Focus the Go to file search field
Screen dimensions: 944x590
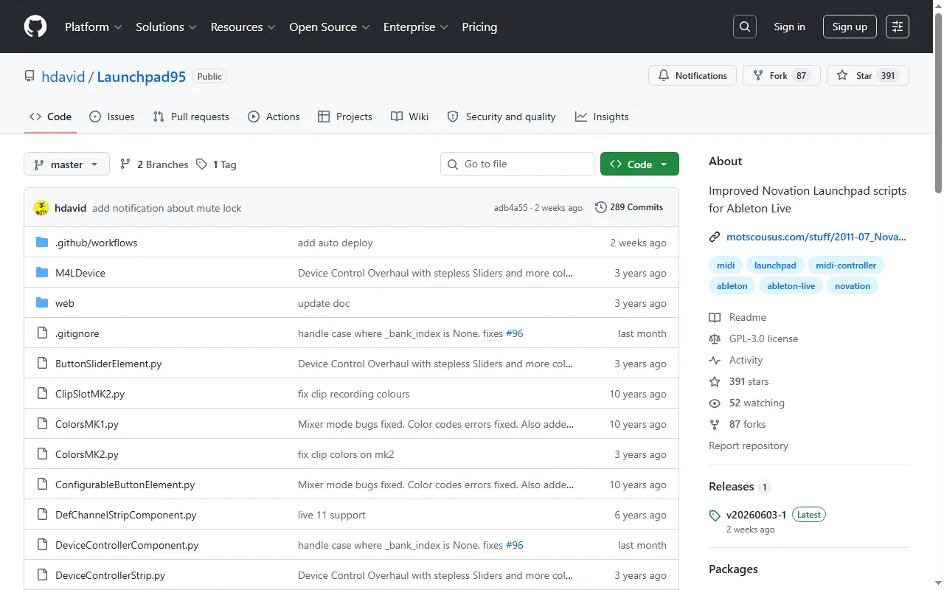(517, 164)
